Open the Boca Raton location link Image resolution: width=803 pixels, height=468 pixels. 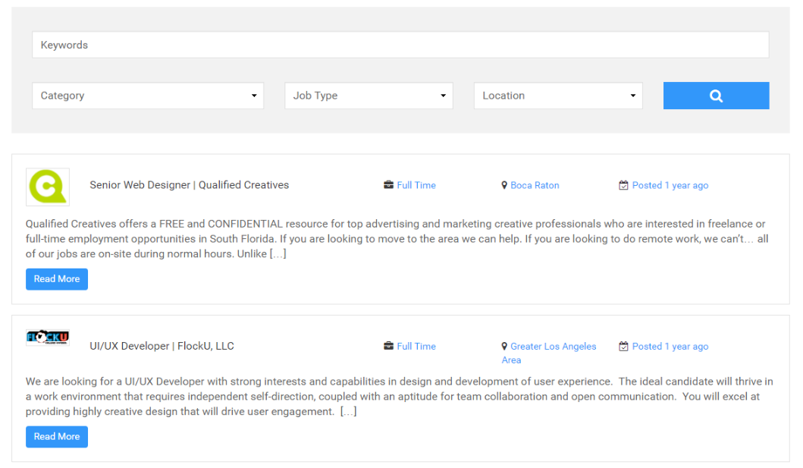[534, 184]
